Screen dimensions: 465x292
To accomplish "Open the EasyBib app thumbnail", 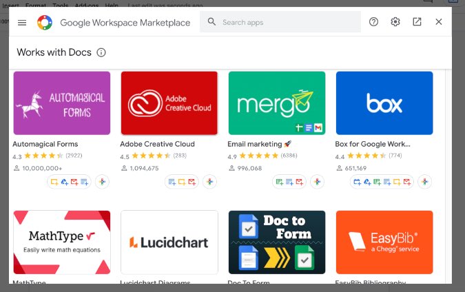I will pyautogui.click(x=384, y=242).
